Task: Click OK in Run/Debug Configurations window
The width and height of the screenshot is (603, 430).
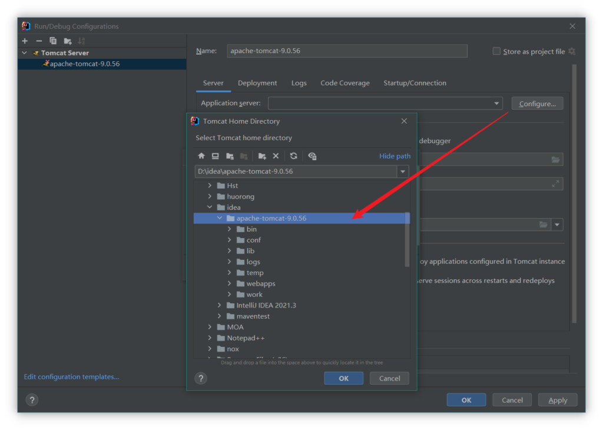Action: pos(466,400)
